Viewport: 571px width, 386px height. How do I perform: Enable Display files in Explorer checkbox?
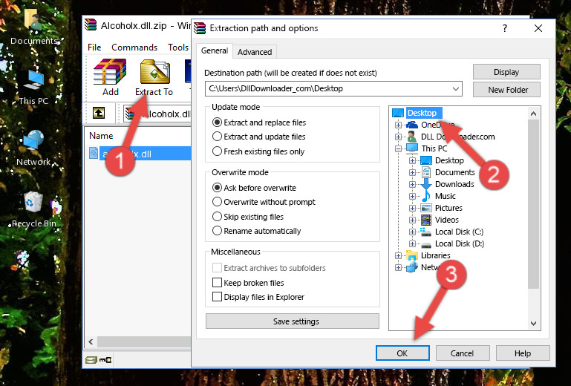pyautogui.click(x=217, y=297)
